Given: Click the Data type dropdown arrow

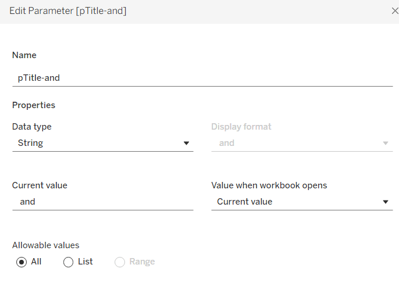Looking at the screenshot, I should click(187, 143).
